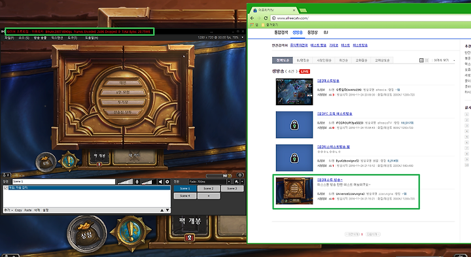
Task: Open the Tools menu in XSplit
Action: [x=73, y=38]
